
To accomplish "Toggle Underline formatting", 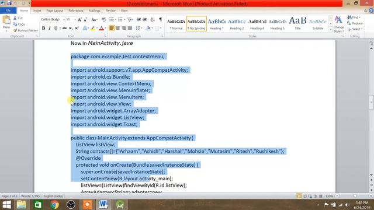I will click(x=56, y=28).
